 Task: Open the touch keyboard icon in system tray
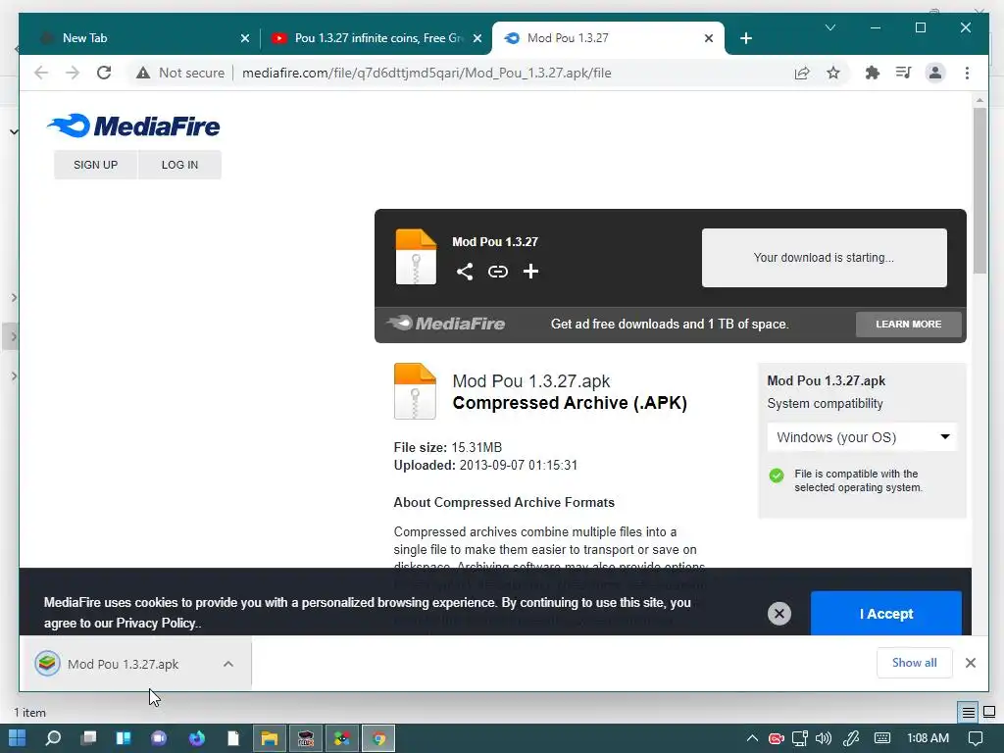click(x=881, y=738)
